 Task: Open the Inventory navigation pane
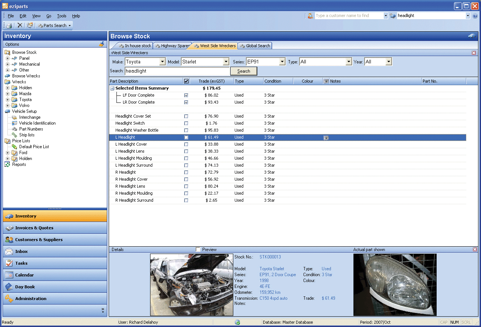click(55, 216)
